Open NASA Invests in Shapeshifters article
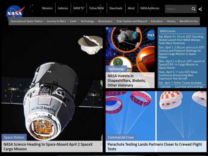The height and width of the screenshot is (156, 208). (x=127, y=81)
